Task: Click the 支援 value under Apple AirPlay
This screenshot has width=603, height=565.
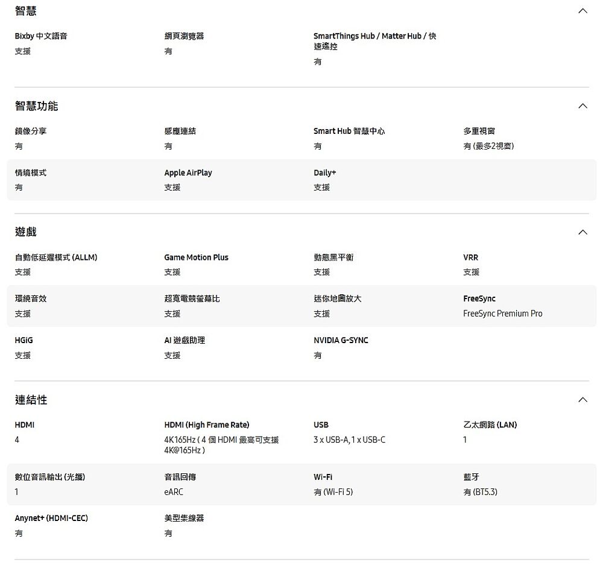Action: pos(172,188)
